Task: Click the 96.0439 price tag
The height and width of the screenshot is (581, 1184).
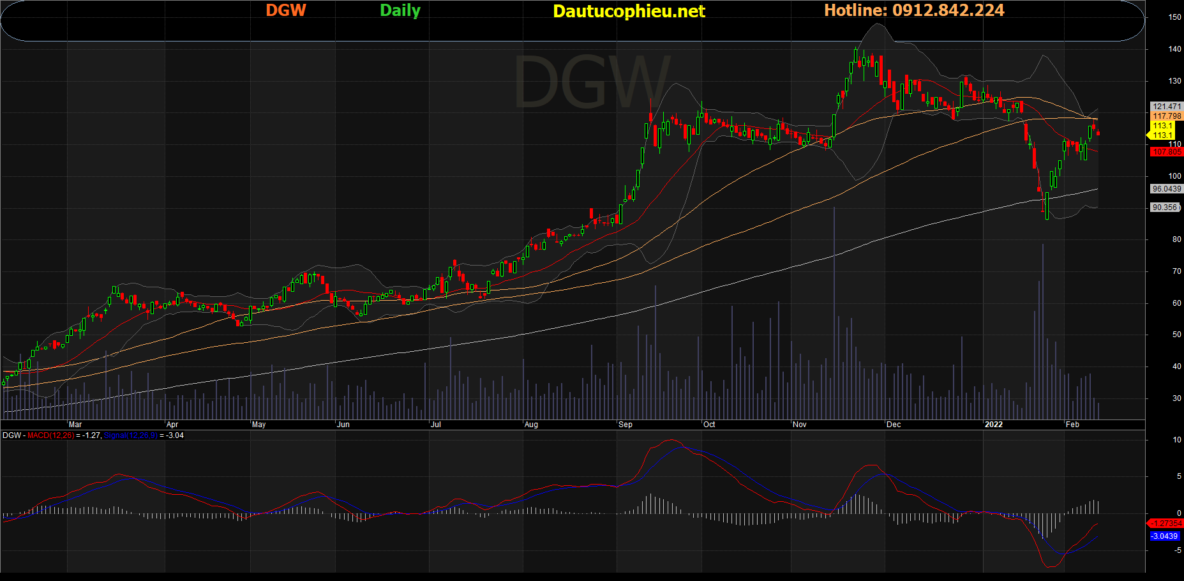Action: click(x=1166, y=189)
